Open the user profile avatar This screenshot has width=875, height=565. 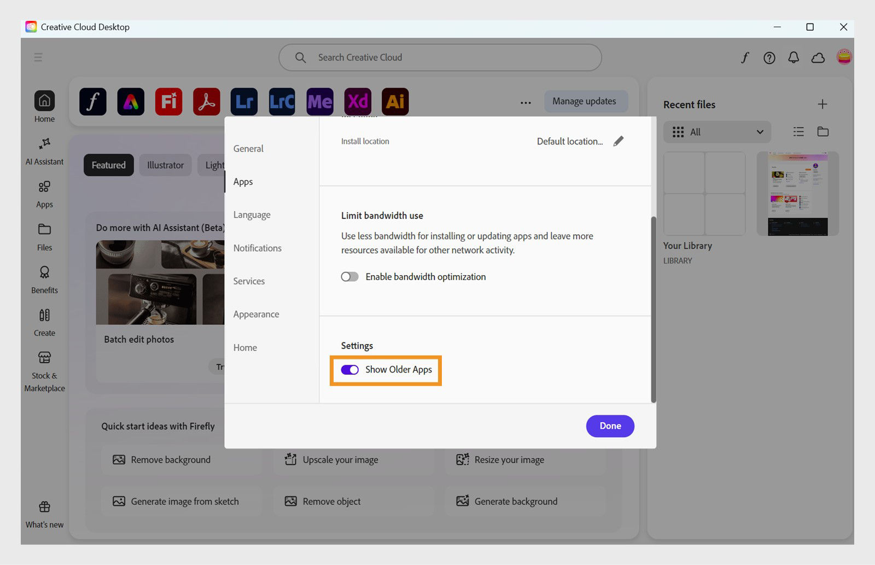[844, 57]
